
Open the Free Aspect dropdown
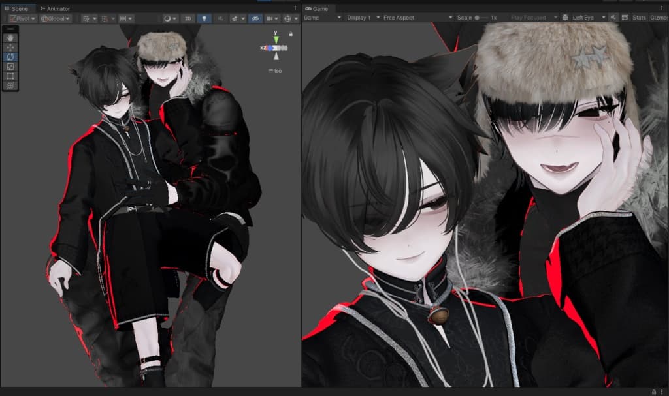[x=417, y=18]
